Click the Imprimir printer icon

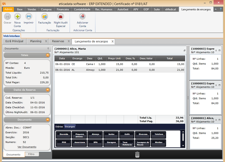[29, 17]
